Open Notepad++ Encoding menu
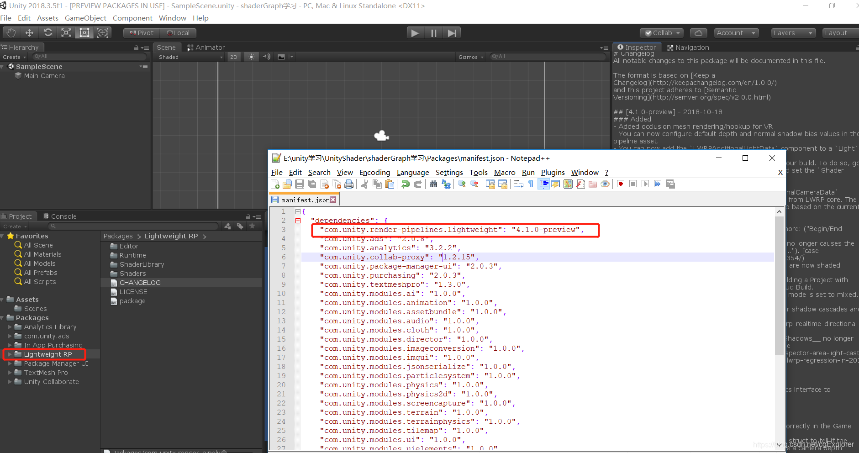 (x=375, y=173)
